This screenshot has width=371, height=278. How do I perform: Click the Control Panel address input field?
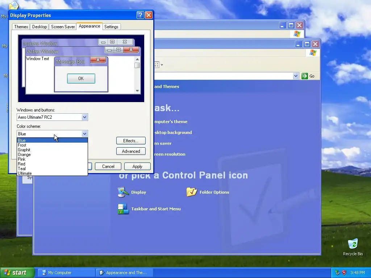pyautogui.click(x=224, y=76)
